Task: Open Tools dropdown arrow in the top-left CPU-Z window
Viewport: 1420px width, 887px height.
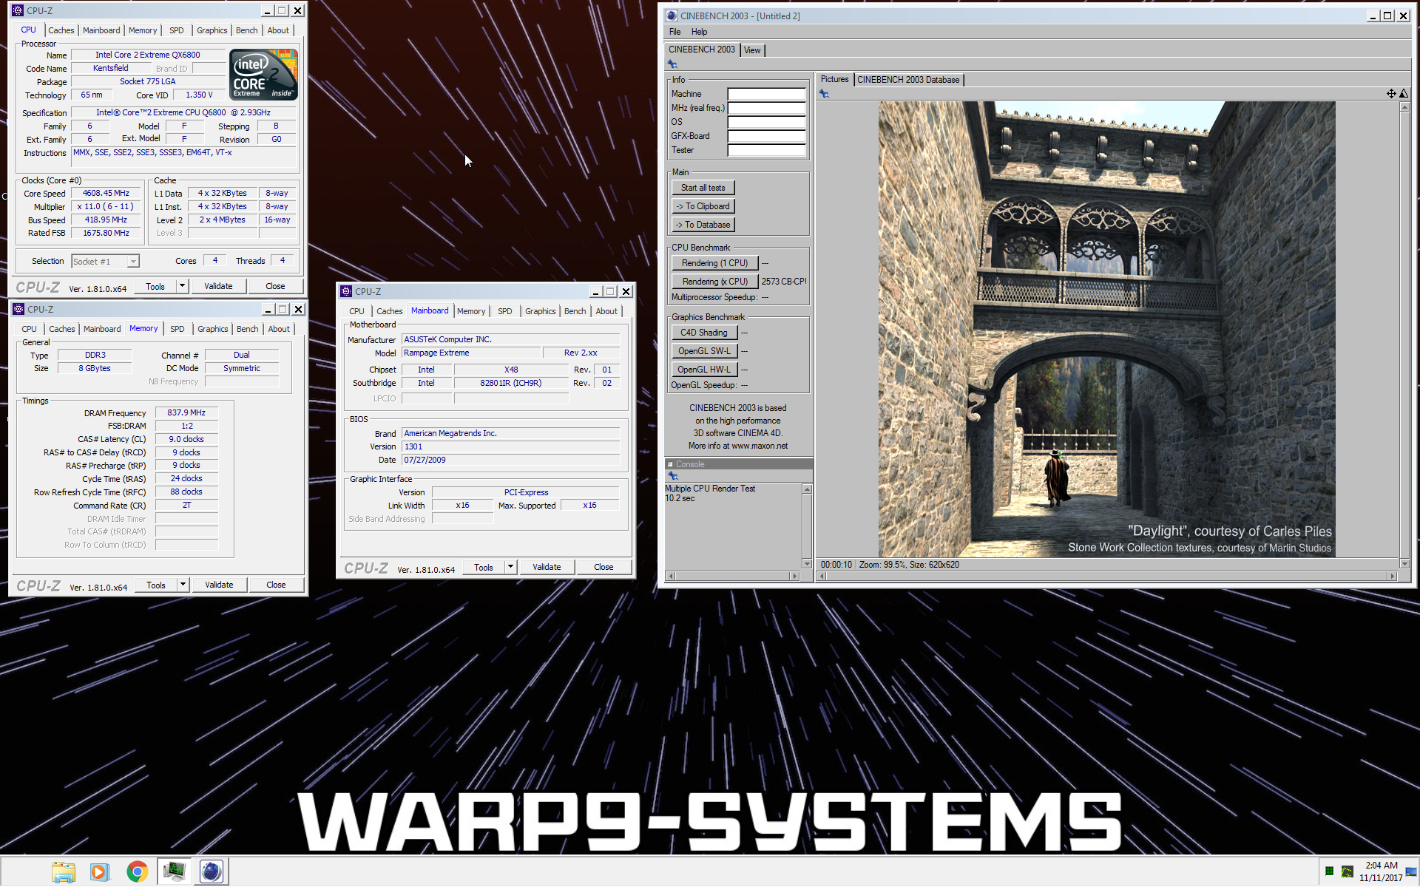Action: click(182, 286)
